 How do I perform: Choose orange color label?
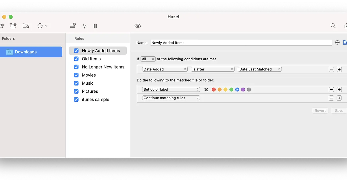click(x=219, y=90)
